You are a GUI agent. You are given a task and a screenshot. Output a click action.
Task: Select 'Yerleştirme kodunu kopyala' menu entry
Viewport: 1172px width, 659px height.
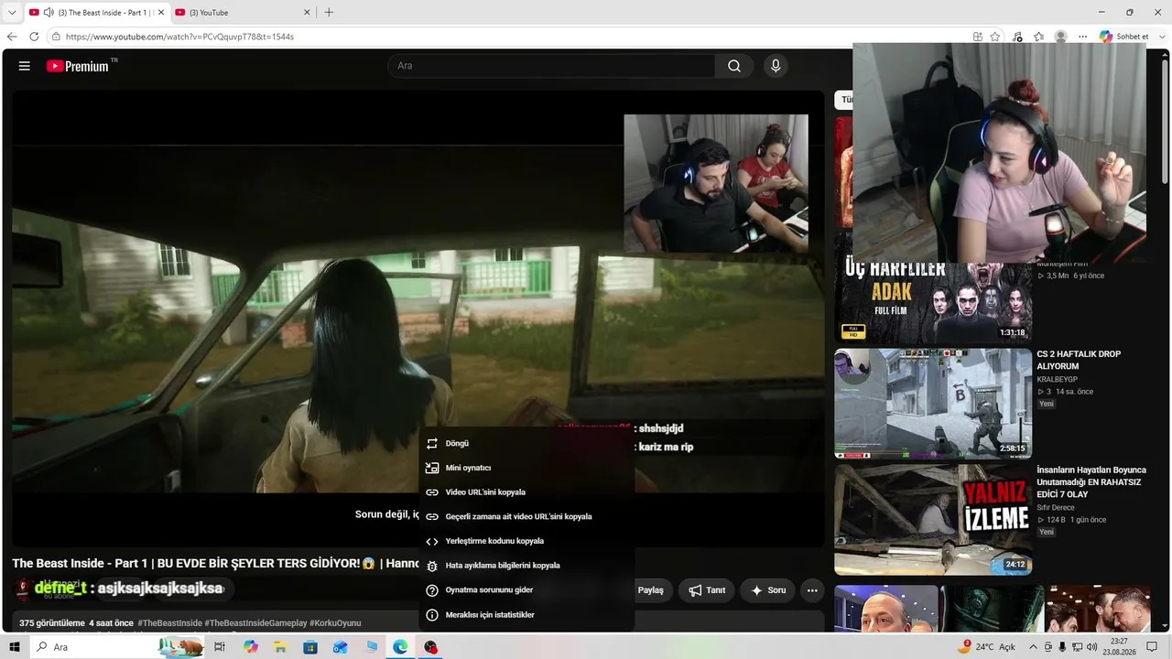point(526,541)
